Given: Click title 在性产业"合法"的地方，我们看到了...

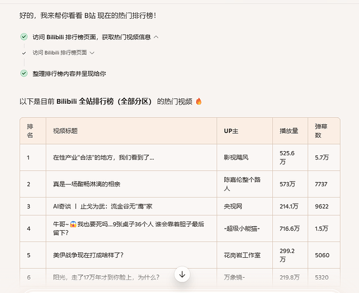Looking at the screenshot, I should pyautogui.click(x=104, y=158).
